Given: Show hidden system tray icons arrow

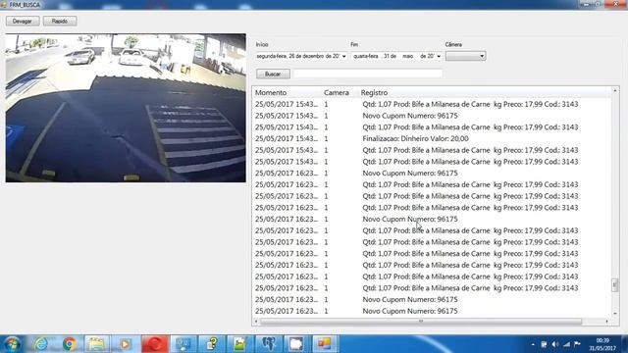Looking at the screenshot, I should click(533, 344).
